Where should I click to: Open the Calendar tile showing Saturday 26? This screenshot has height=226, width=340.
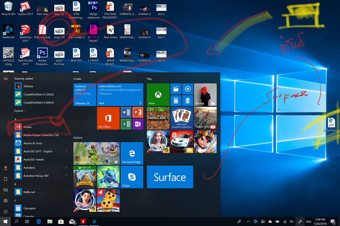coord(85,95)
